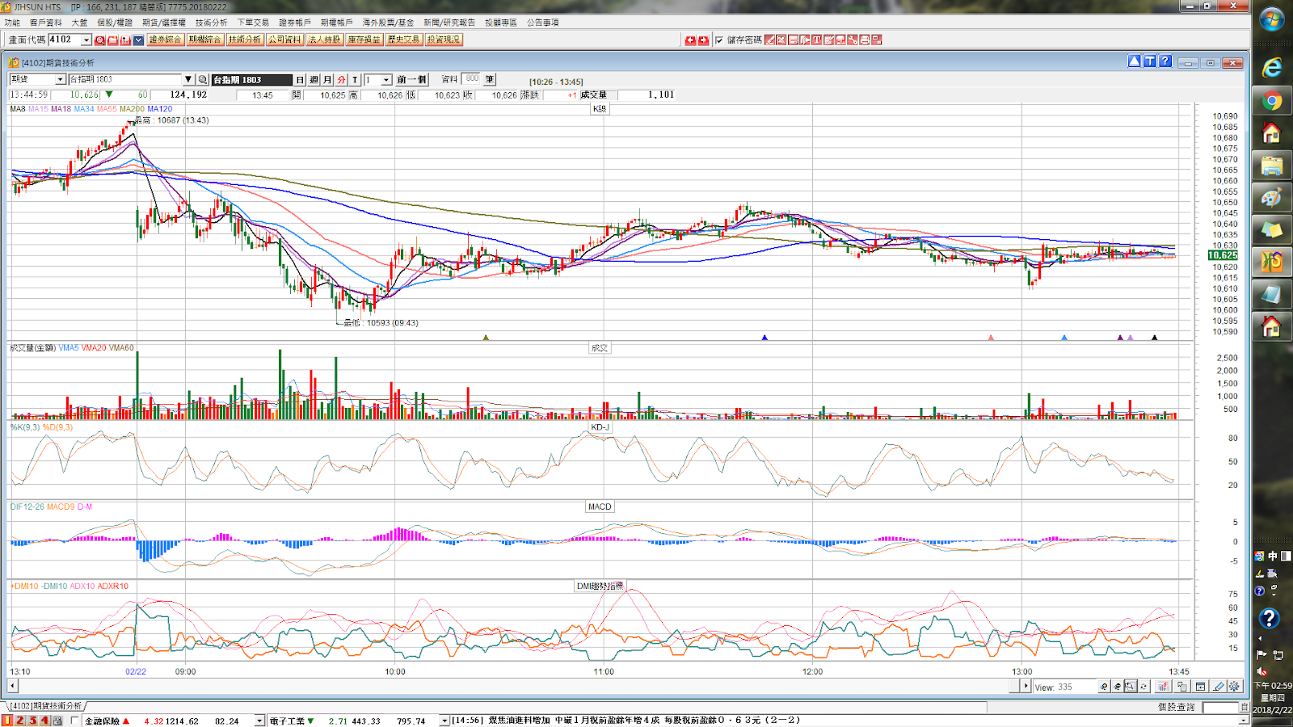1293x727 pixels.
Task: Open the 下單交易 menu
Action: (x=253, y=23)
